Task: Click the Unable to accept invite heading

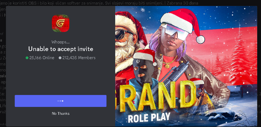Action: (x=61, y=49)
